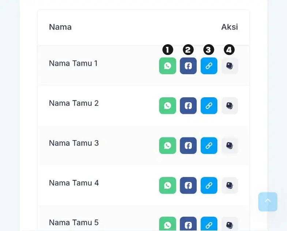Tap WhatsApp button for Nama Tamu 4
Image resolution: width=287 pixels, height=231 pixels.
pos(167,185)
